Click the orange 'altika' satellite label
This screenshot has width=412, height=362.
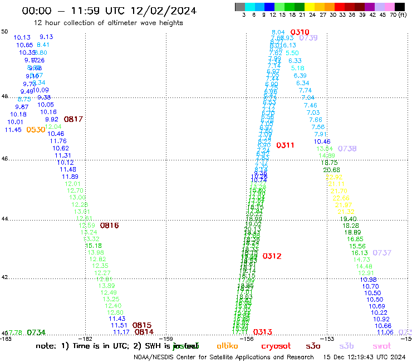(x=227, y=346)
